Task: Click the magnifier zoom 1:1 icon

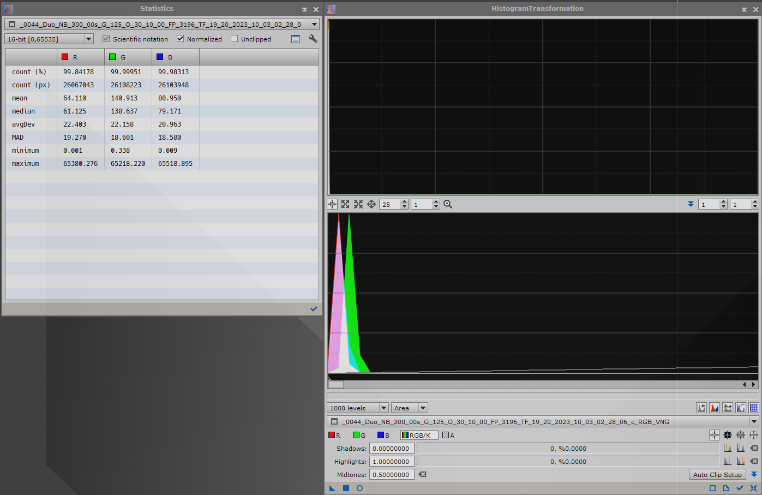Action: click(448, 204)
